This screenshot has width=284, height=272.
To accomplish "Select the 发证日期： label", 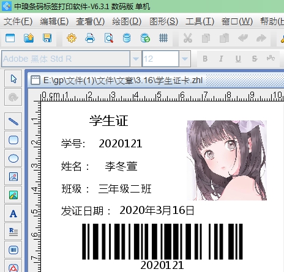I will point(86,211).
